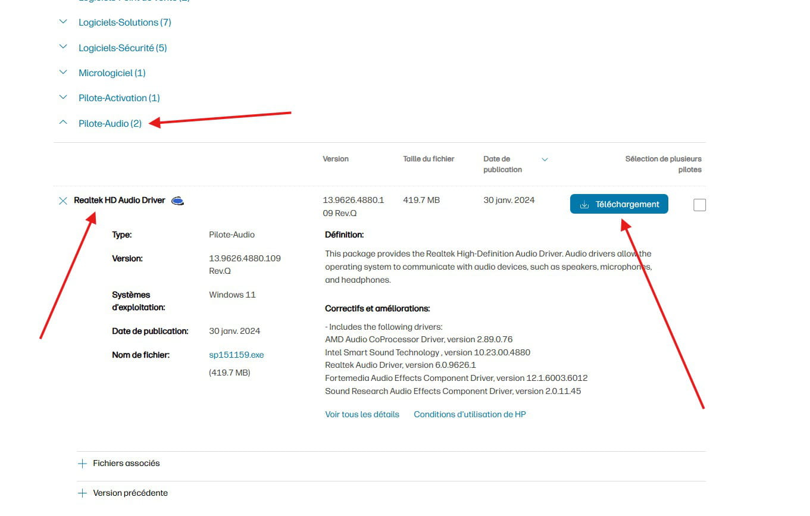This screenshot has height=516, width=810.
Task: Click the blue badge icon beside Realtek HD Audio Driver
Action: tap(177, 201)
